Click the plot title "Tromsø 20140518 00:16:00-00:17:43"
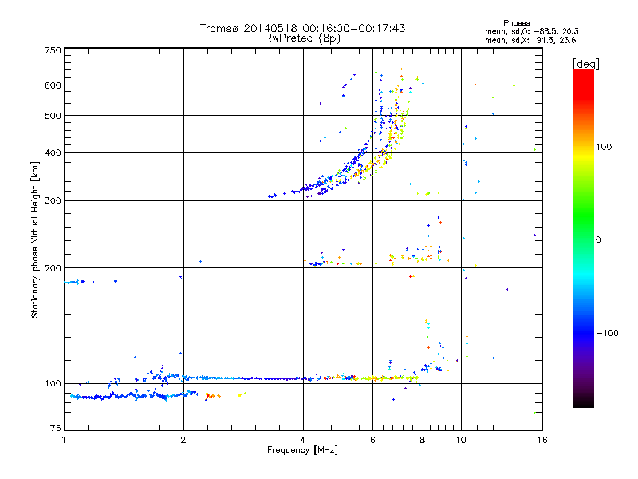The image size is (638, 479). (x=302, y=28)
